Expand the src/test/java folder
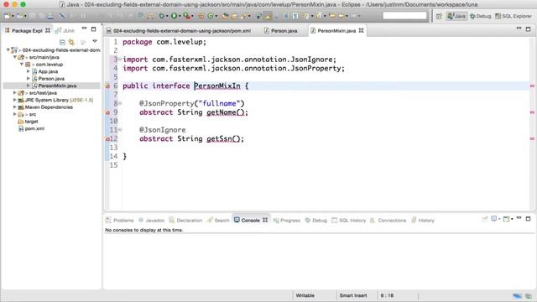 coord(15,93)
